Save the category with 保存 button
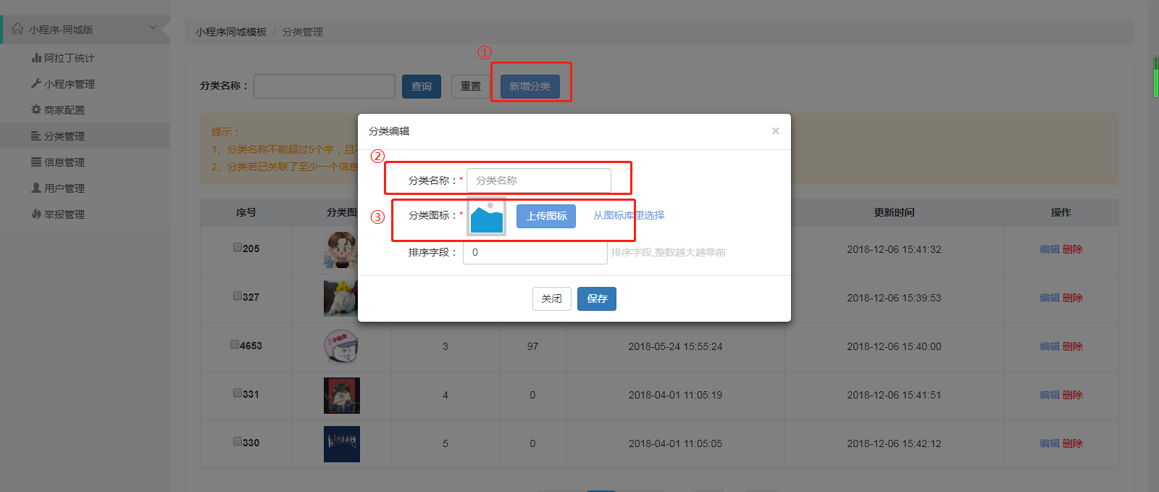The image size is (1159, 492). click(596, 299)
